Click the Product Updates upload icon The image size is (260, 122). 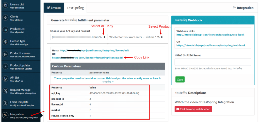[5, 67]
